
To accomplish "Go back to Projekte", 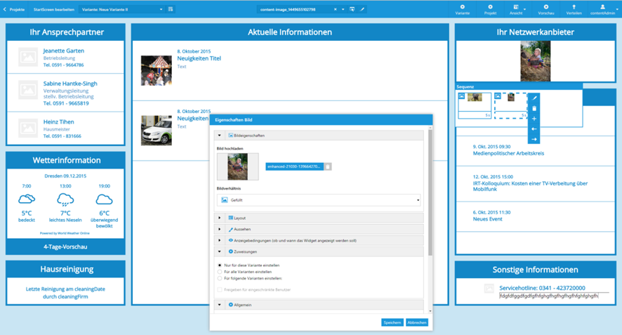I will [14, 9].
